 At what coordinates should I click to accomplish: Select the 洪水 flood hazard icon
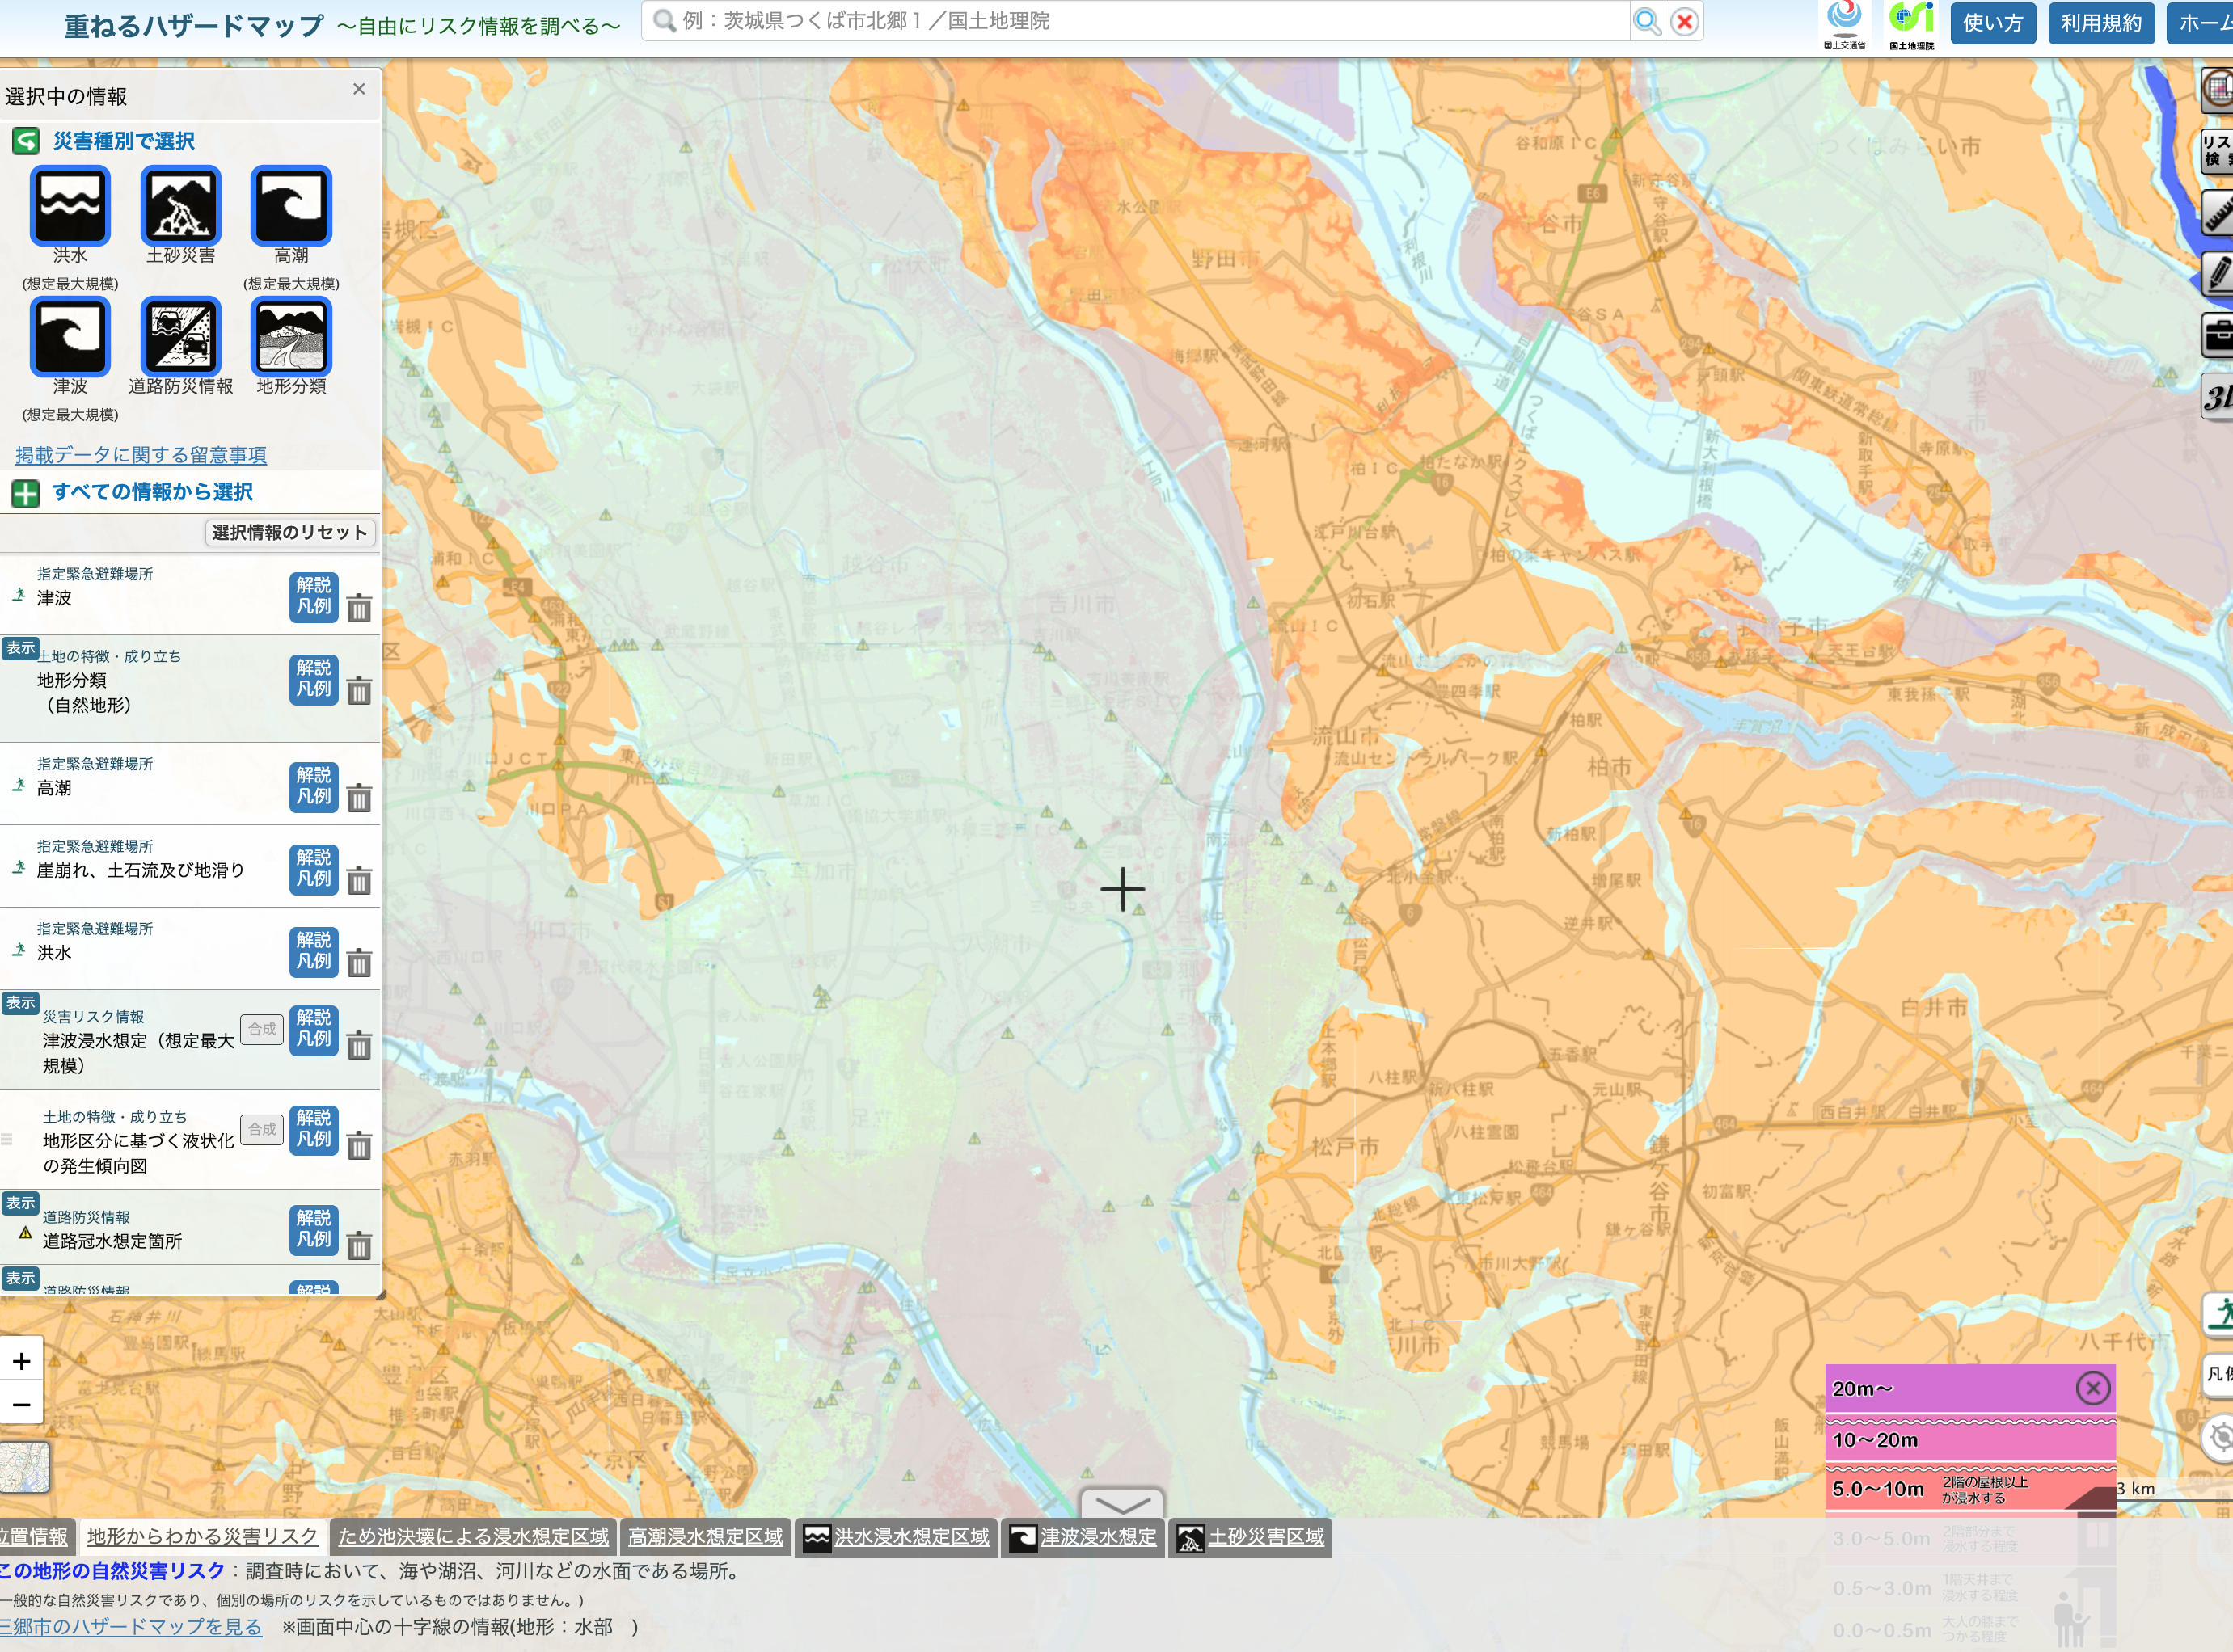[70, 205]
